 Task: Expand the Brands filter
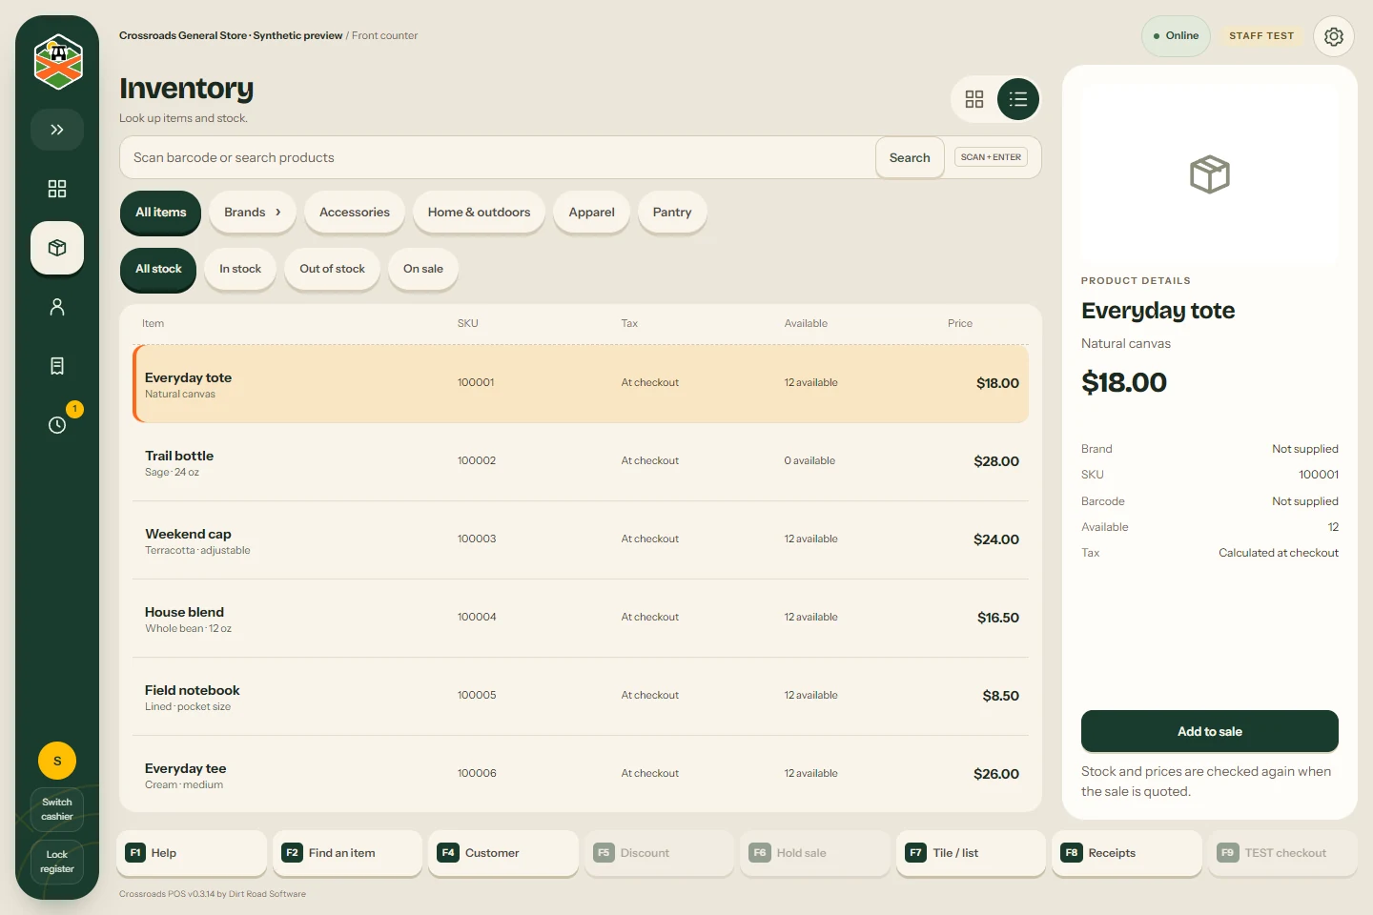click(253, 213)
